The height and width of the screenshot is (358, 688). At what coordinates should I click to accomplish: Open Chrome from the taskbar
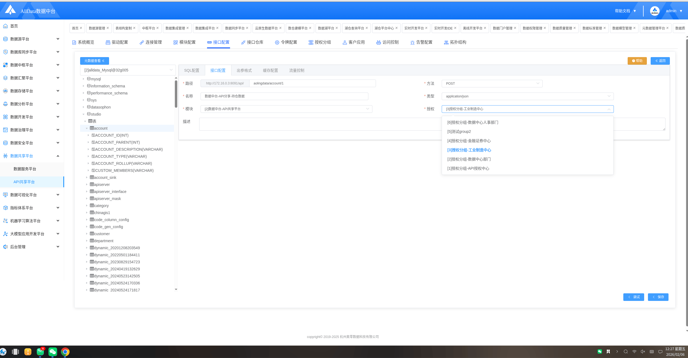click(x=65, y=352)
